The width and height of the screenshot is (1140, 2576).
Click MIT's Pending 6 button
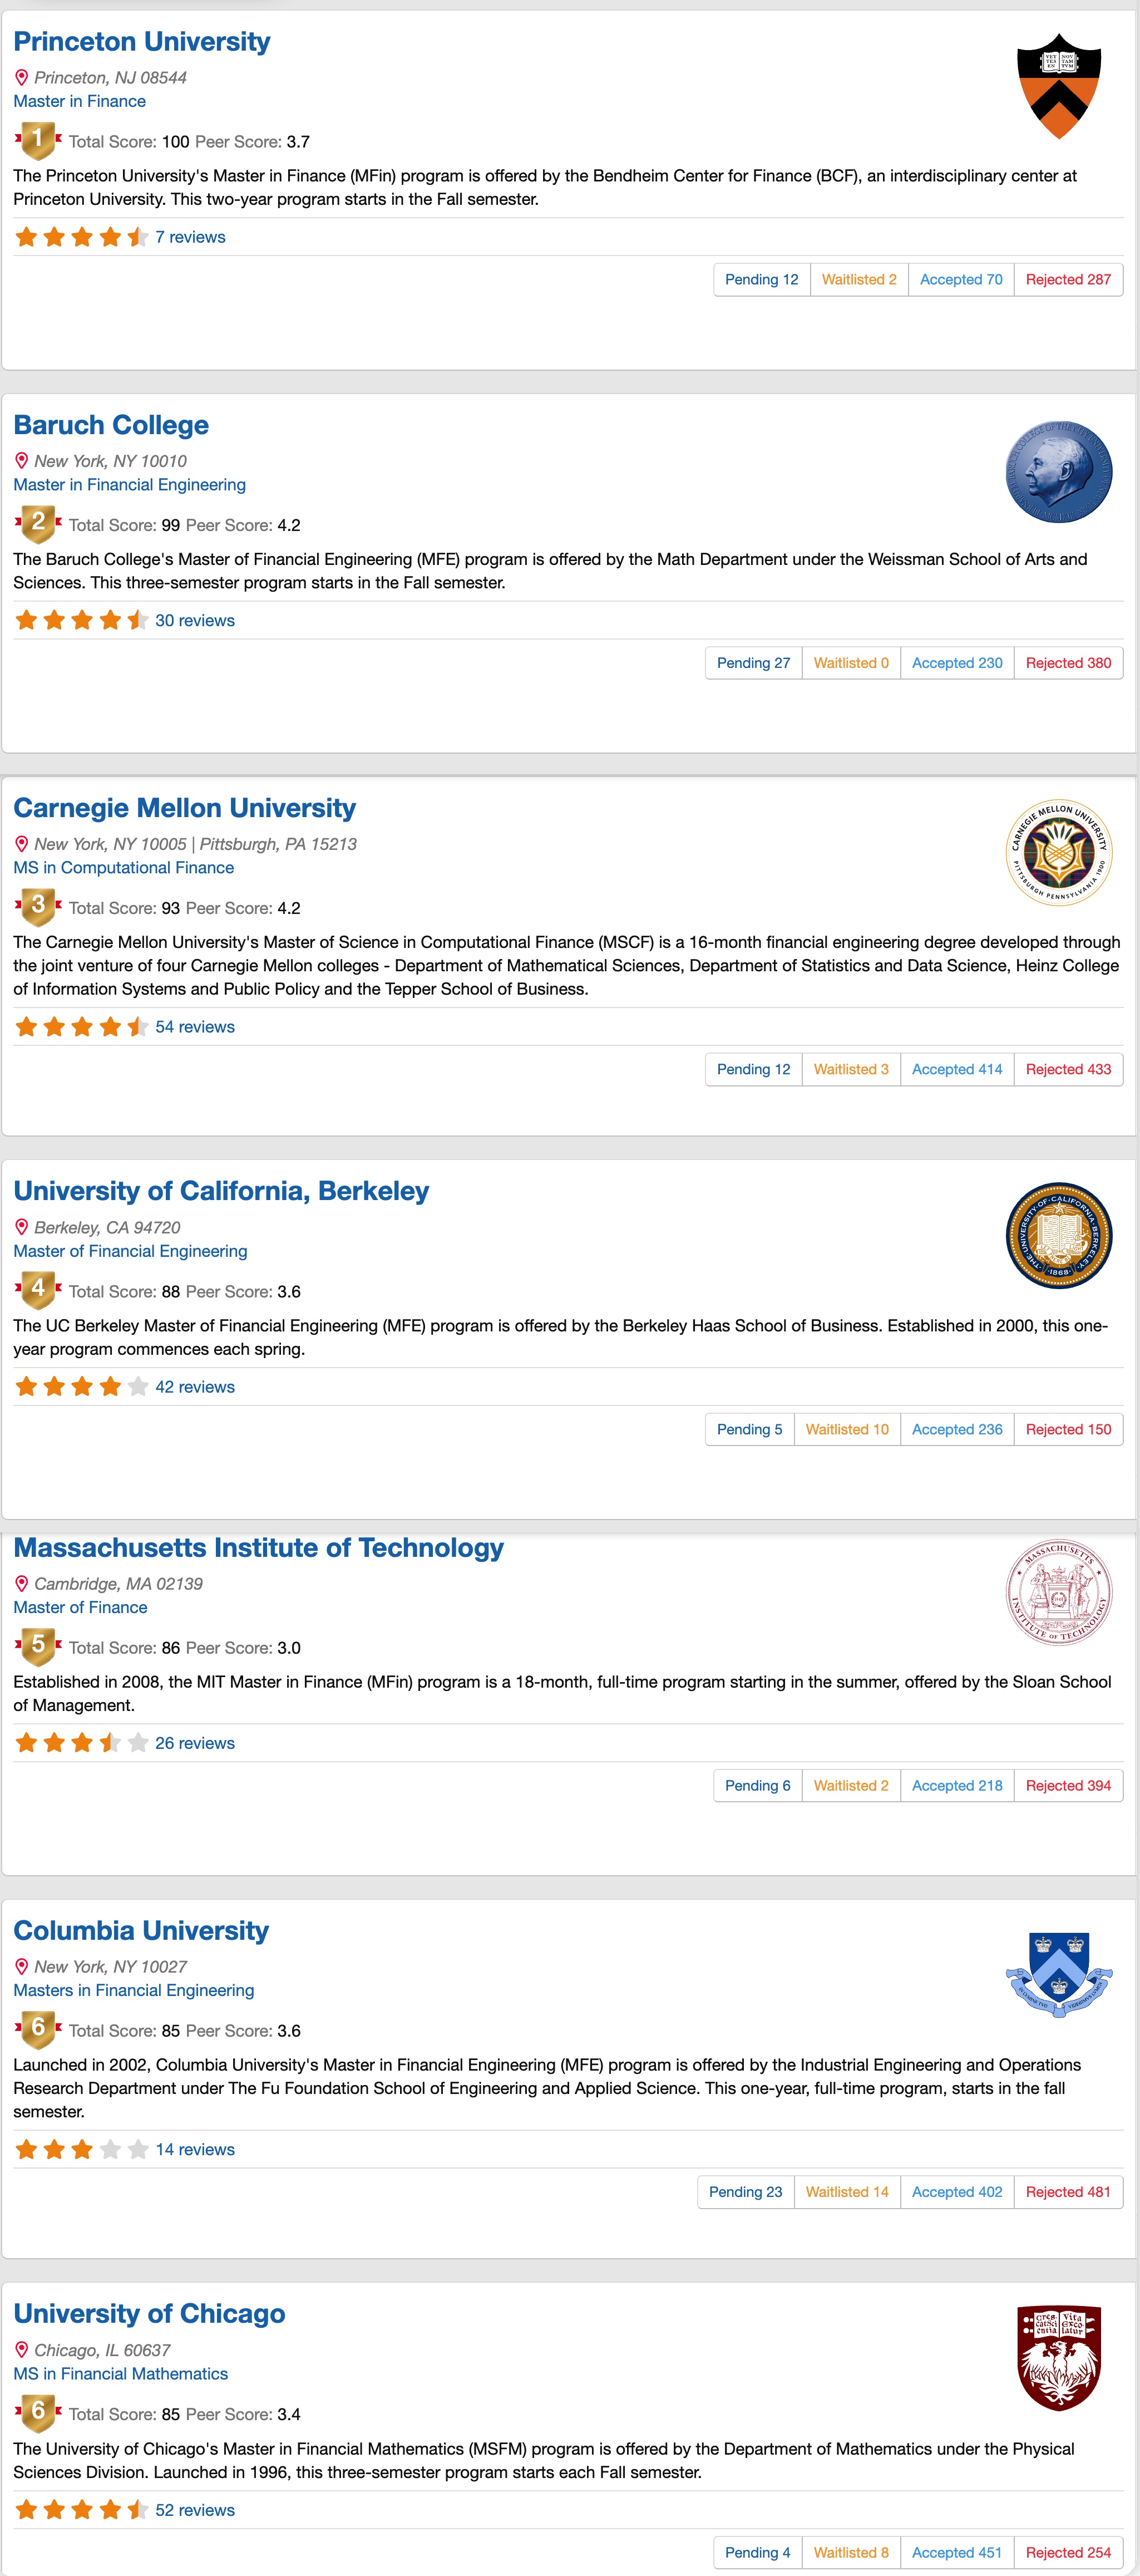[x=757, y=1786]
